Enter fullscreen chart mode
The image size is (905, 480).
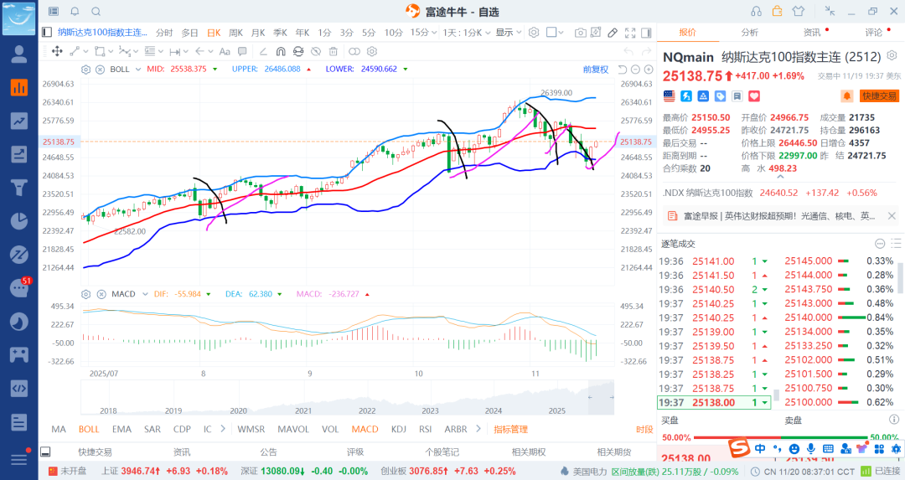click(630, 33)
